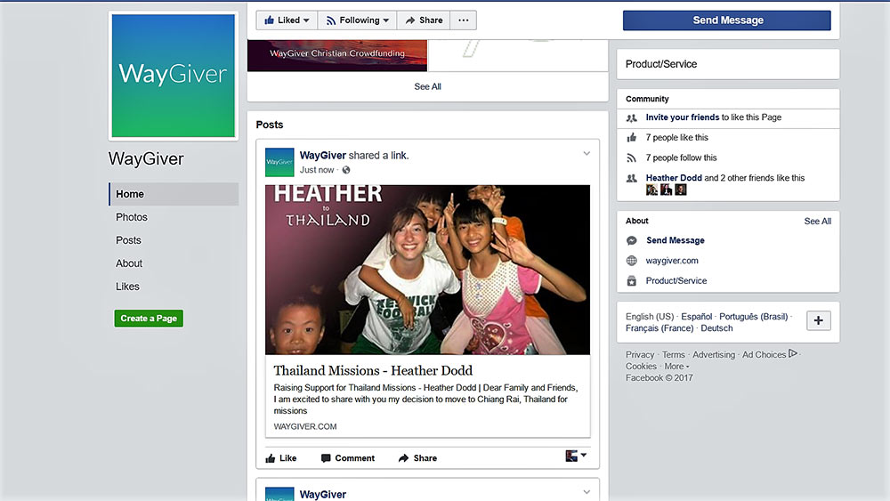Open the Advertising footer link
The width and height of the screenshot is (890, 501).
(x=714, y=354)
